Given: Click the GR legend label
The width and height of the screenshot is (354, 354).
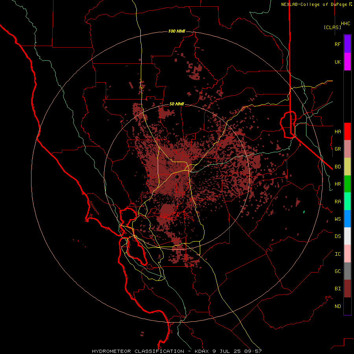Looking at the screenshot, I should 337,149.
